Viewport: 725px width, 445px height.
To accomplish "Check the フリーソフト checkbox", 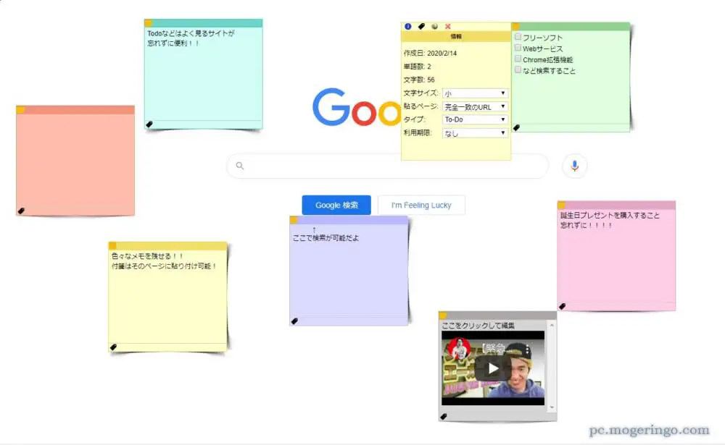I will point(518,37).
